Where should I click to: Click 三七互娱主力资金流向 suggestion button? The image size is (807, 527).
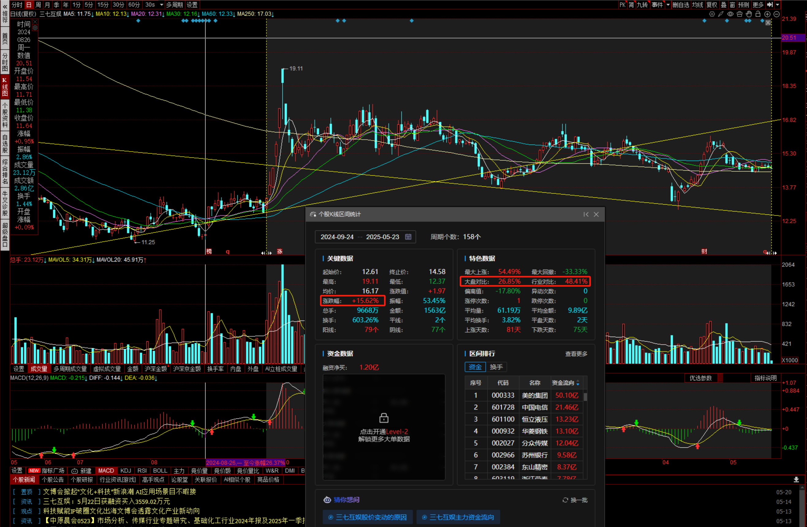click(458, 517)
